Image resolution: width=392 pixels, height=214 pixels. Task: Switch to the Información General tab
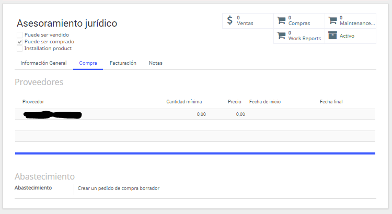[x=43, y=63]
